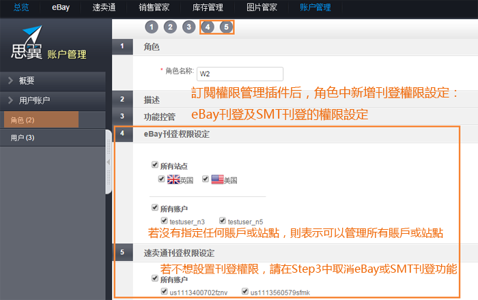Toggle 速卖通 所有账户 checkbox

tap(155, 278)
